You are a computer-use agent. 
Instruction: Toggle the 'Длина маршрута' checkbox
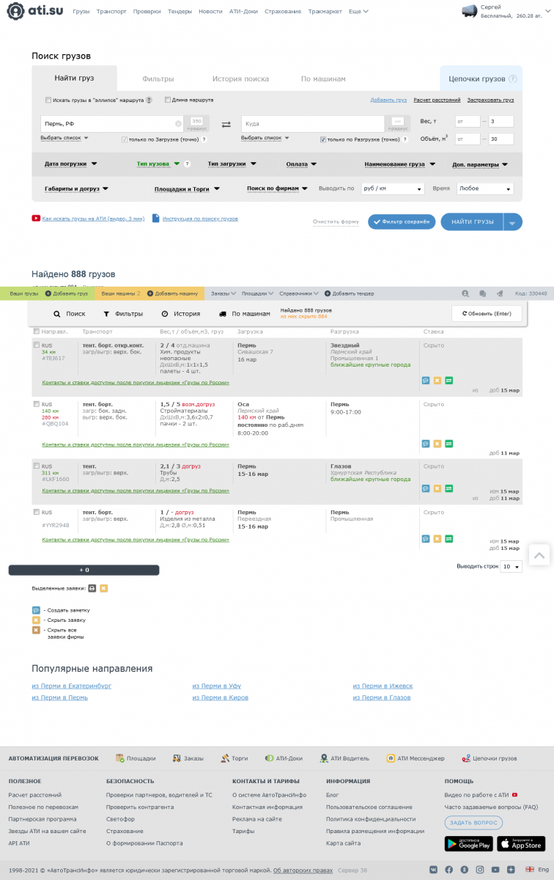pyautogui.click(x=168, y=100)
